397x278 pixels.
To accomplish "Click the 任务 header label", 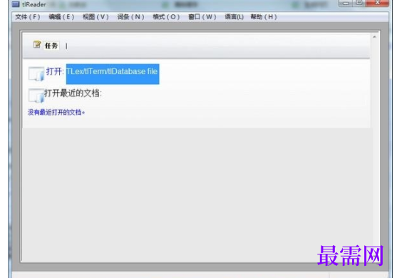I will coord(51,46).
